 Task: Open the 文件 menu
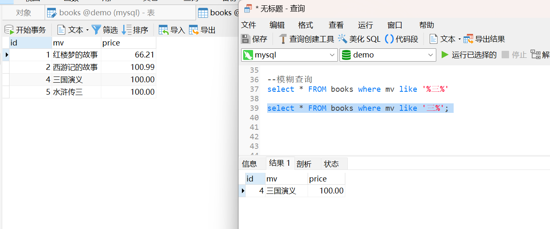pyautogui.click(x=249, y=25)
